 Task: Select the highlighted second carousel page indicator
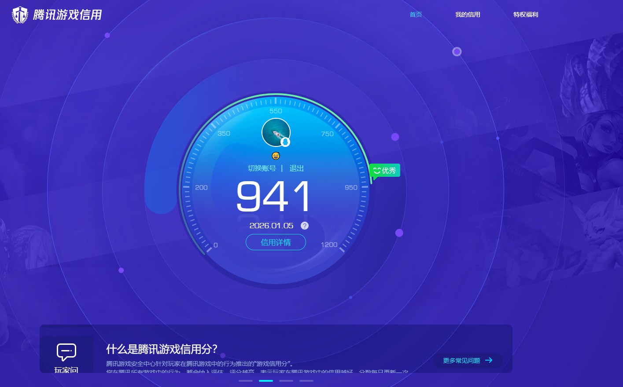[266, 381]
